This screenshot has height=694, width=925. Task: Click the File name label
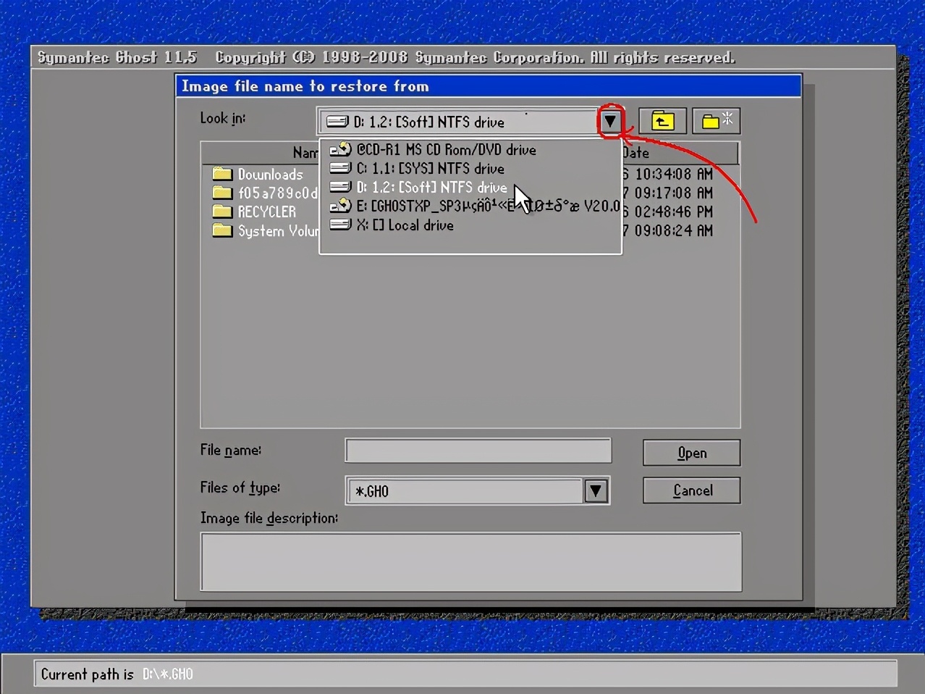point(231,450)
